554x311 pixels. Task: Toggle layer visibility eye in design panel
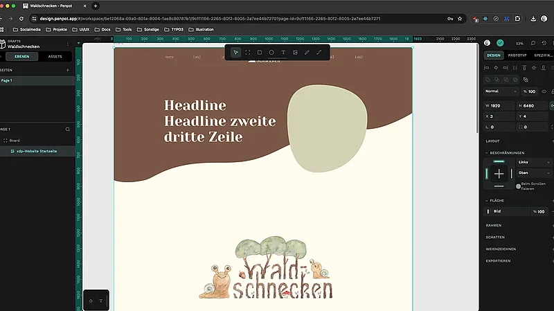pos(544,91)
